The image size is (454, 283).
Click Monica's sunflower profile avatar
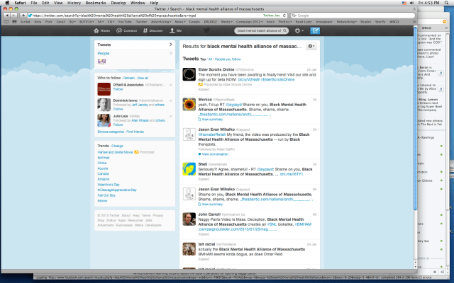[189, 104]
